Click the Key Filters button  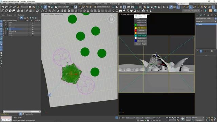pos(199,120)
